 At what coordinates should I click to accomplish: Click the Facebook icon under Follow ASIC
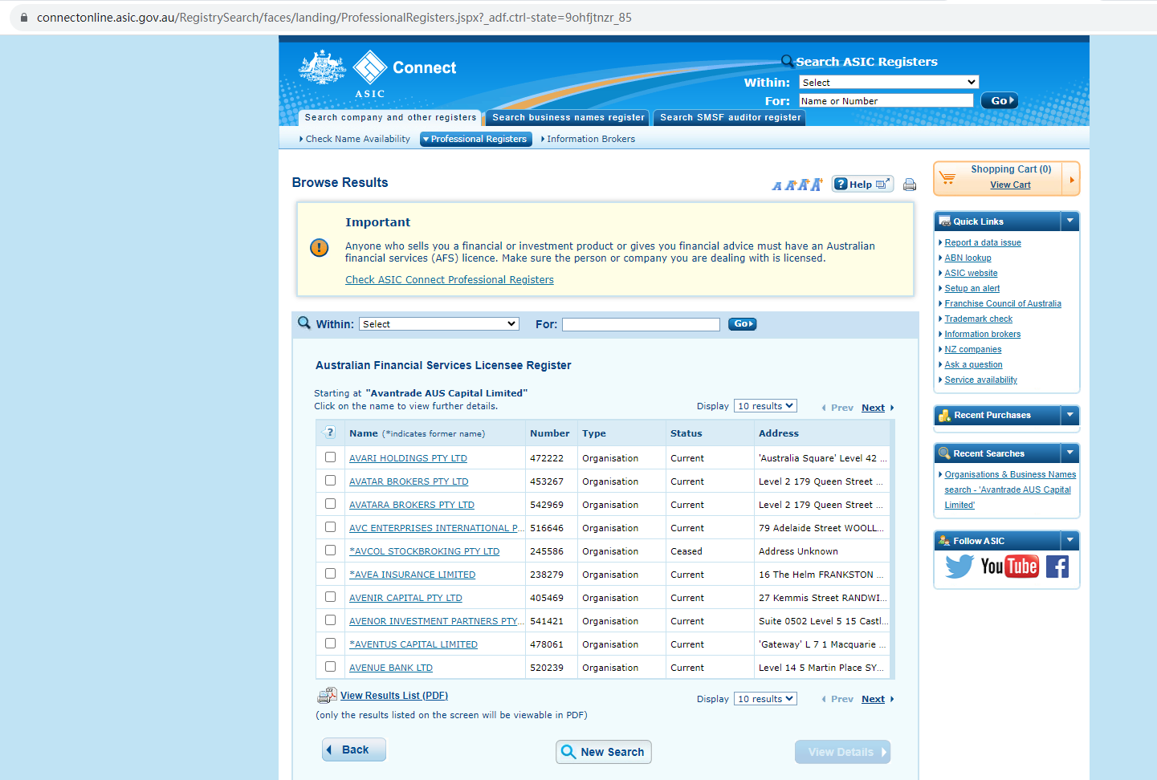(x=1057, y=567)
